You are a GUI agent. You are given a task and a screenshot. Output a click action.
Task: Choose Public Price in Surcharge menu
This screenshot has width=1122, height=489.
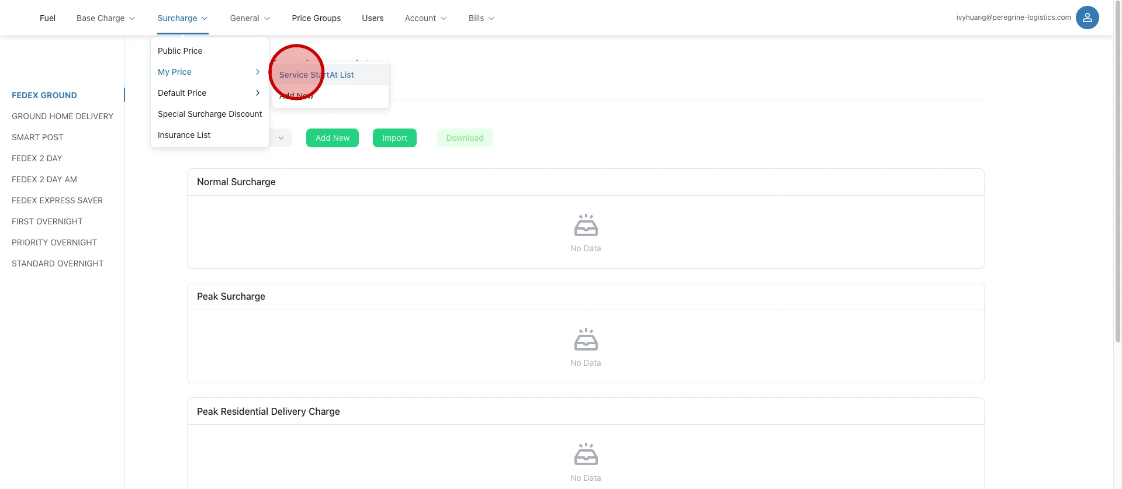coord(180,51)
